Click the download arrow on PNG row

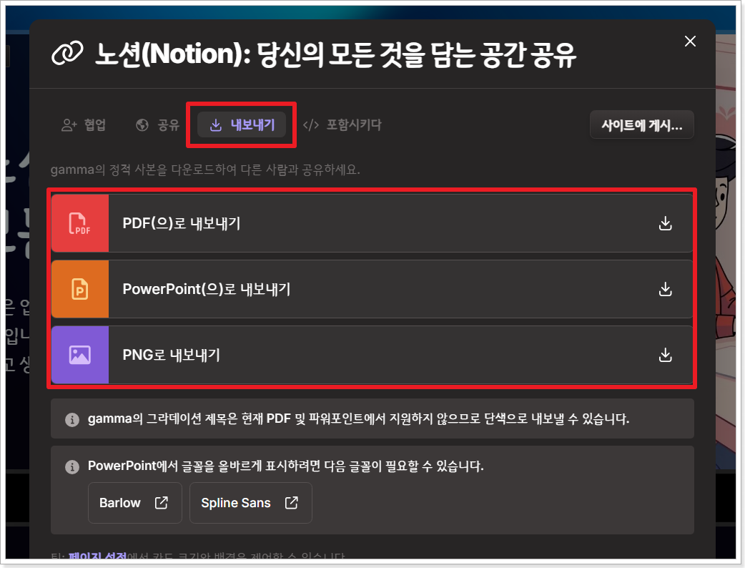coord(665,355)
